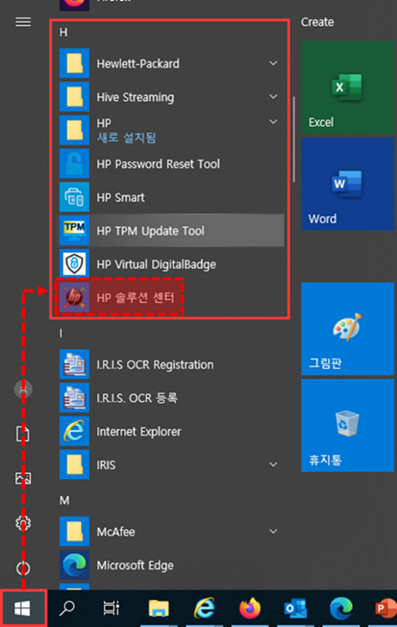Screen dimensions: 397x627
Task: Open Task View on the taskbar
Action: pos(111,609)
